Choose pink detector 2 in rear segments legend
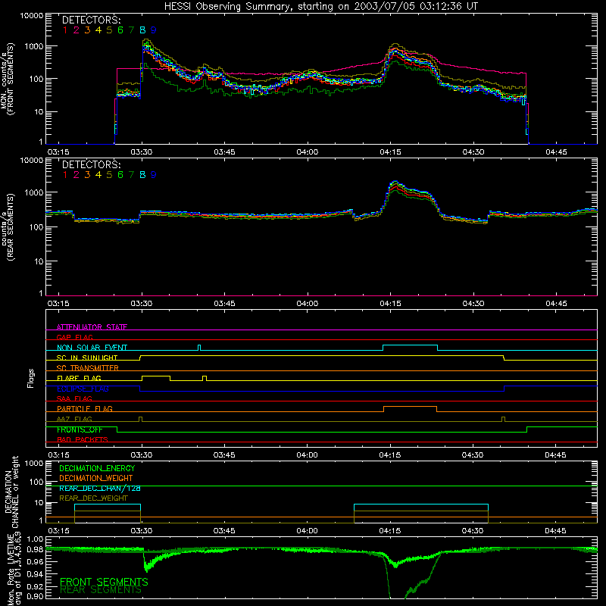 tap(77, 175)
